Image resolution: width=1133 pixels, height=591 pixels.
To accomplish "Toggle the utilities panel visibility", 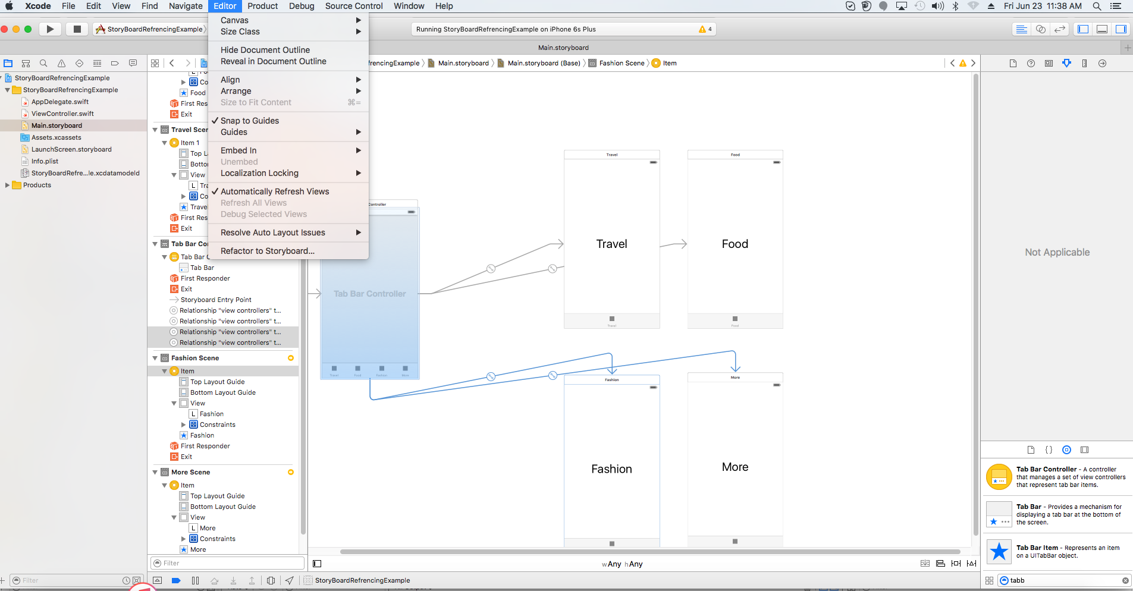I will (x=1121, y=29).
